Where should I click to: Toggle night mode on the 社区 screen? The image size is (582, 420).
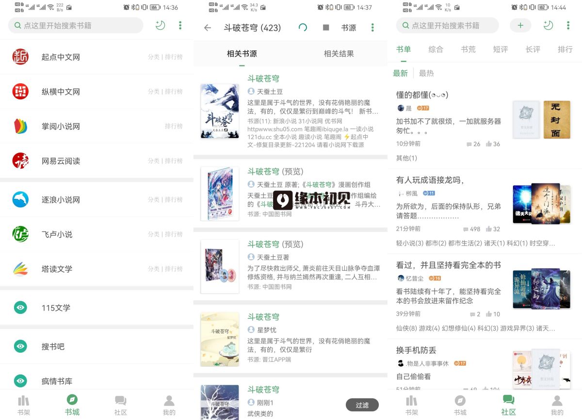click(548, 25)
